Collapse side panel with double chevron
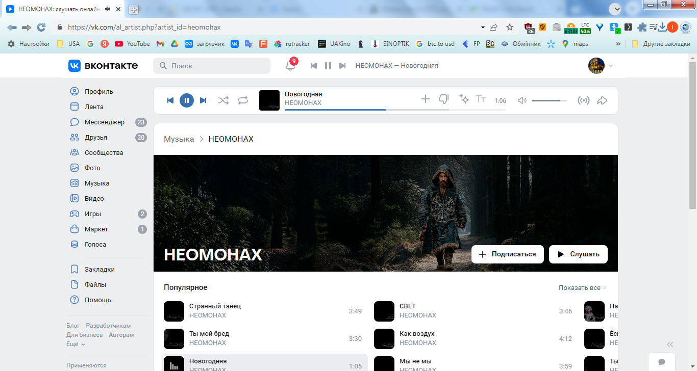The width and height of the screenshot is (697, 371). 670,344
